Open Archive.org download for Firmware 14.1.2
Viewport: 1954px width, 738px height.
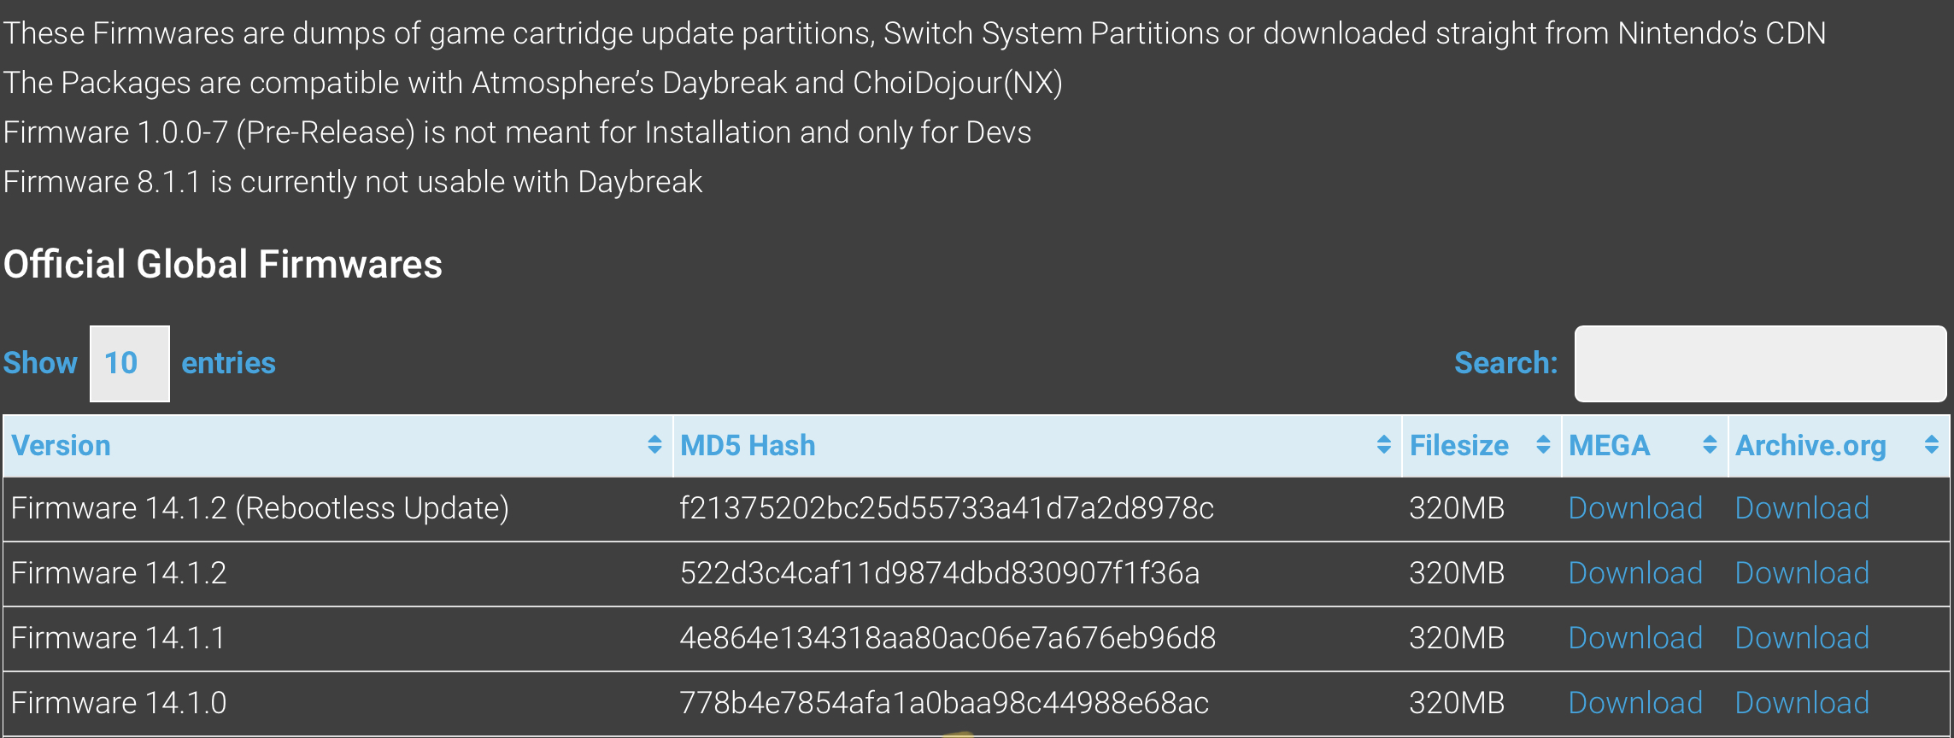pos(1802,573)
